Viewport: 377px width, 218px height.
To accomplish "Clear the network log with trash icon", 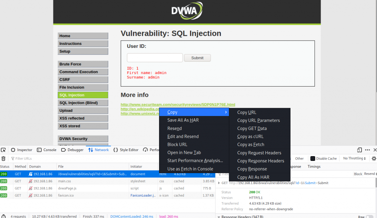I will [3, 159].
